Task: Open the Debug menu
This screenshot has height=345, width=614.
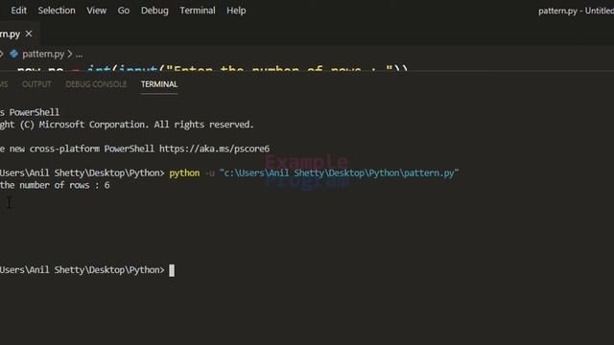Action: [154, 11]
